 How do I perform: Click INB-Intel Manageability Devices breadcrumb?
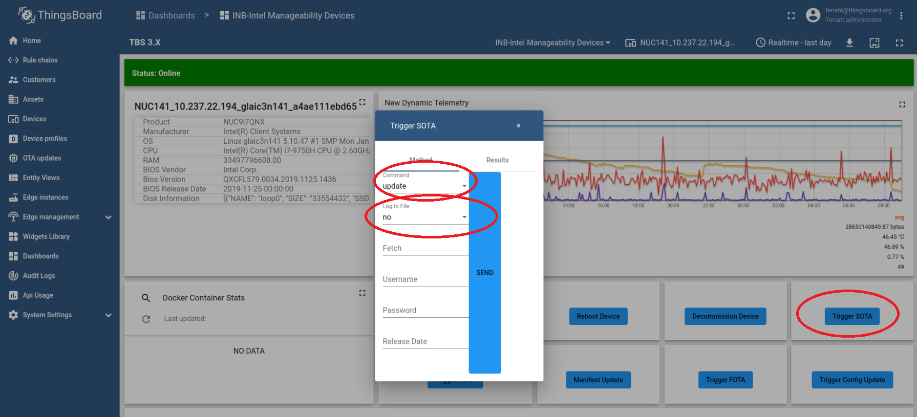point(287,15)
